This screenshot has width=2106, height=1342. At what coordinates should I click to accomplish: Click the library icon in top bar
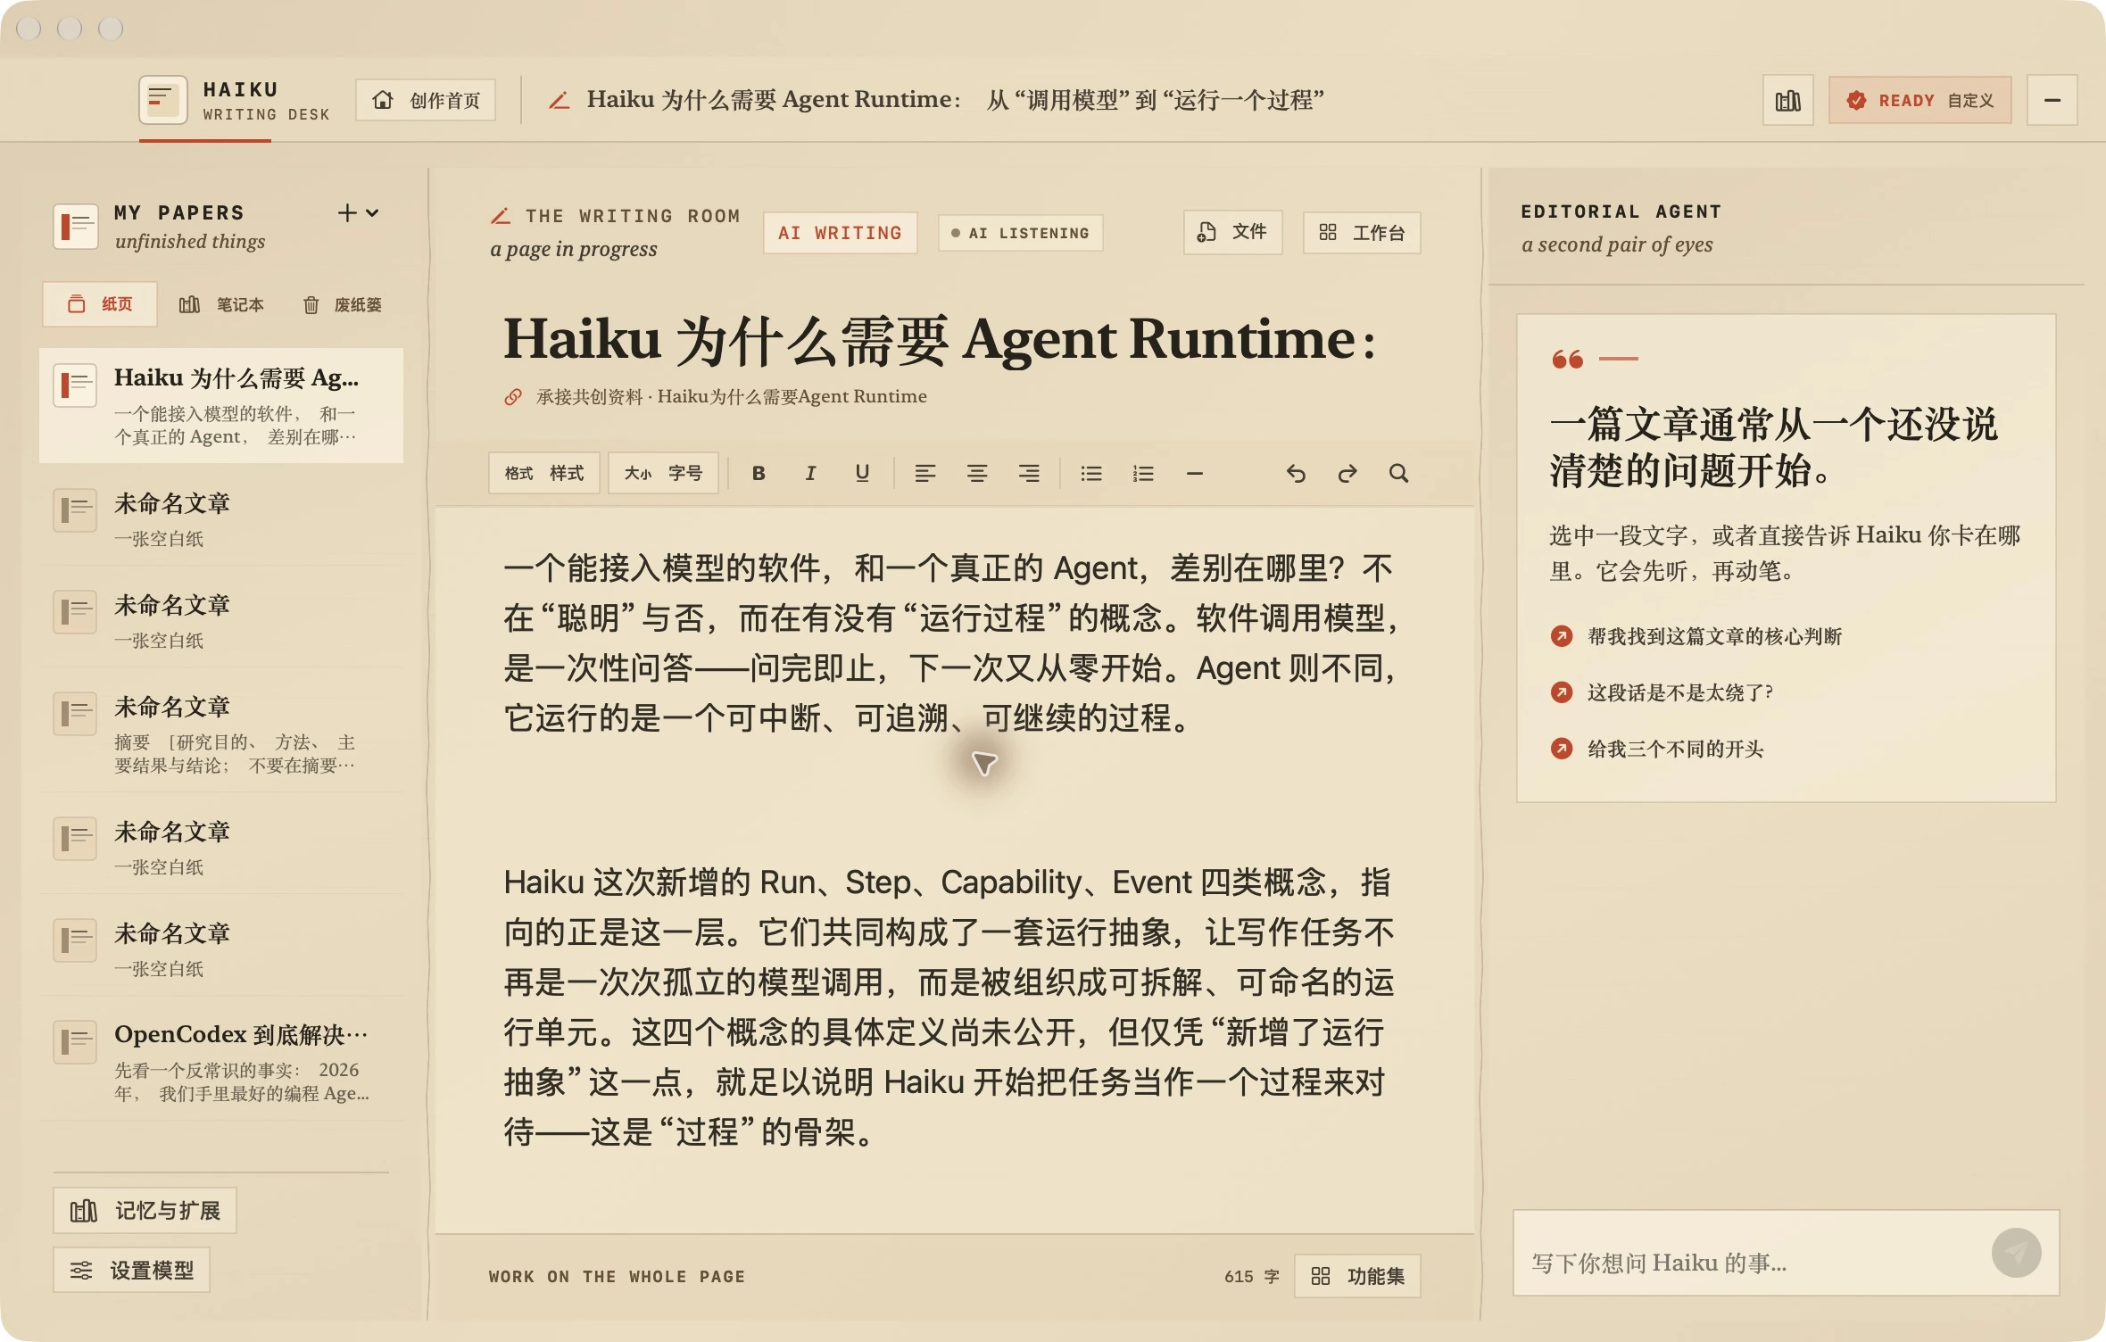point(1788,100)
